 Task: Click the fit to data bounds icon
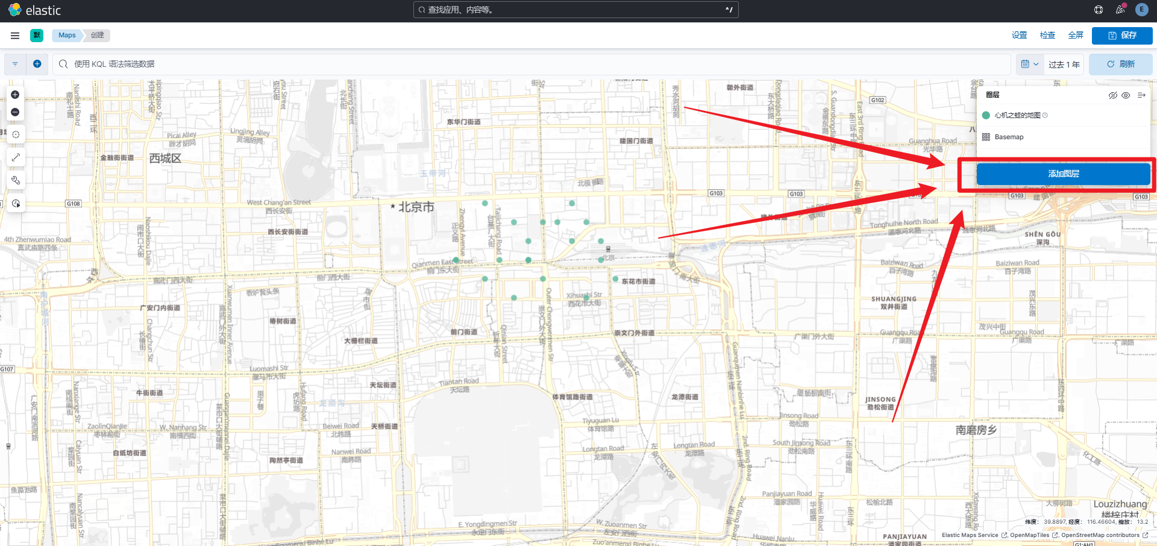coord(16,134)
